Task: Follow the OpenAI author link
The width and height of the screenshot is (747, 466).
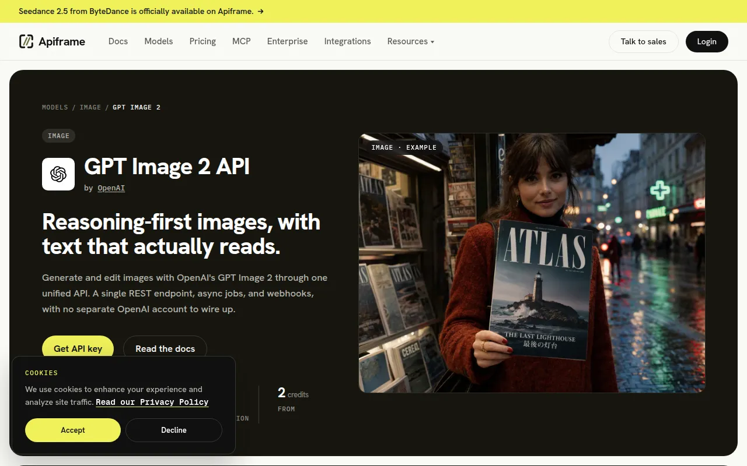Action: (111, 188)
